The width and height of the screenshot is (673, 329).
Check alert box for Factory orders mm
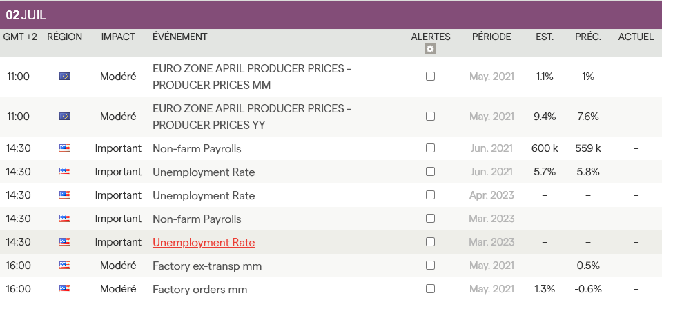(x=431, y=289)
